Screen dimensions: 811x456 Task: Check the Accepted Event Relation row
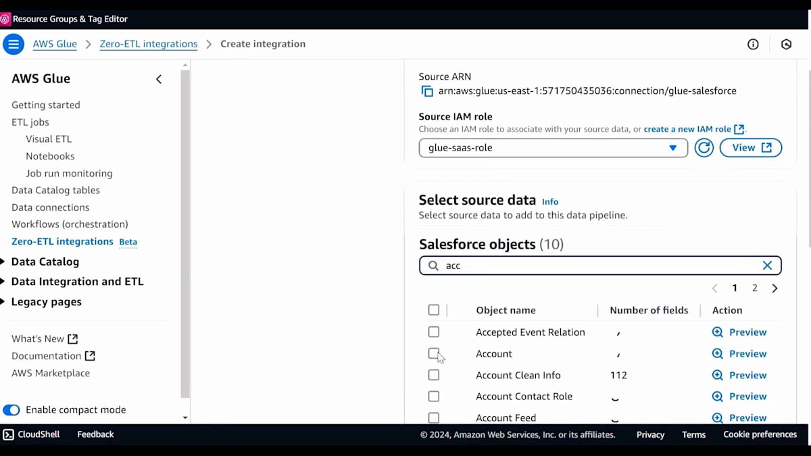(434, 332)
